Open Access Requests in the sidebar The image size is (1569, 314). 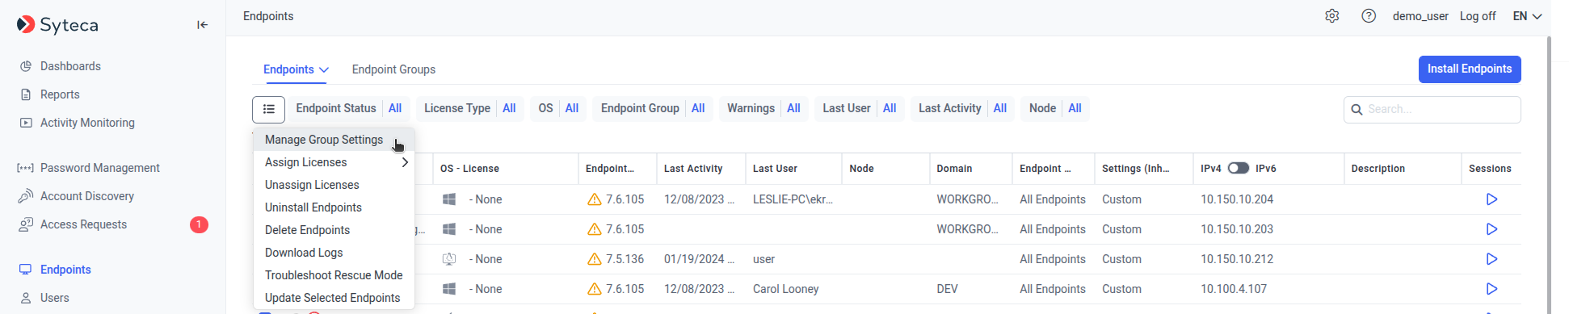click(83, 224)
